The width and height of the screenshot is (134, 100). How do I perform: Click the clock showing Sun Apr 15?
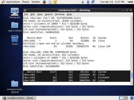coord(112,2)
